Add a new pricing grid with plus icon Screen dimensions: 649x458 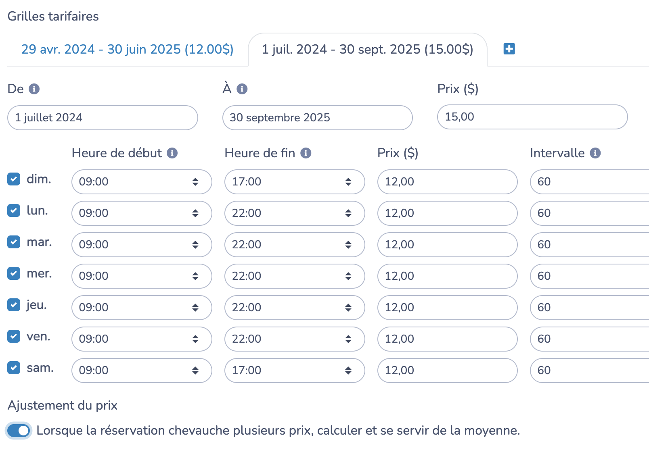click(509, 49)
